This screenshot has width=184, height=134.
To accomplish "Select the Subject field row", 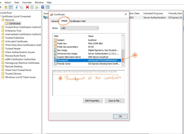I will coord(87,40).
